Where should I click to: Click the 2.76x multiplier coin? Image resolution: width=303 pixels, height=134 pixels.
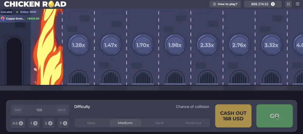239,45
